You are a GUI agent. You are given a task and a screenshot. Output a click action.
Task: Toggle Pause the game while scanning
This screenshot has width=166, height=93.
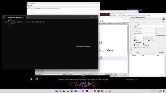pos(134,48)
